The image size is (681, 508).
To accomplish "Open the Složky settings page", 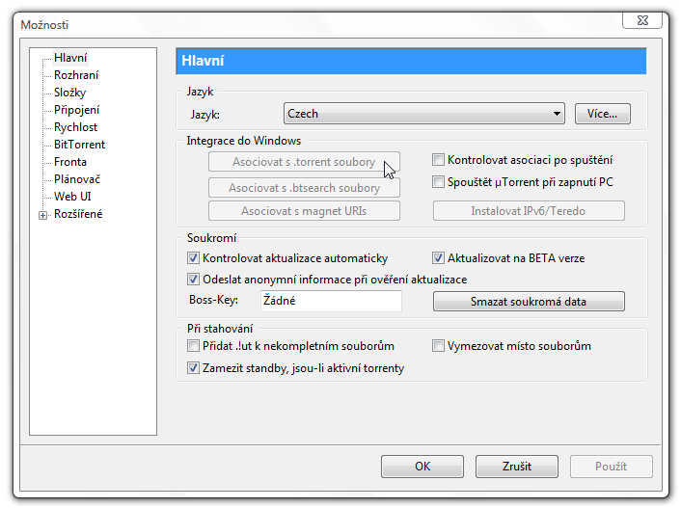I will (x=69, y=93).
